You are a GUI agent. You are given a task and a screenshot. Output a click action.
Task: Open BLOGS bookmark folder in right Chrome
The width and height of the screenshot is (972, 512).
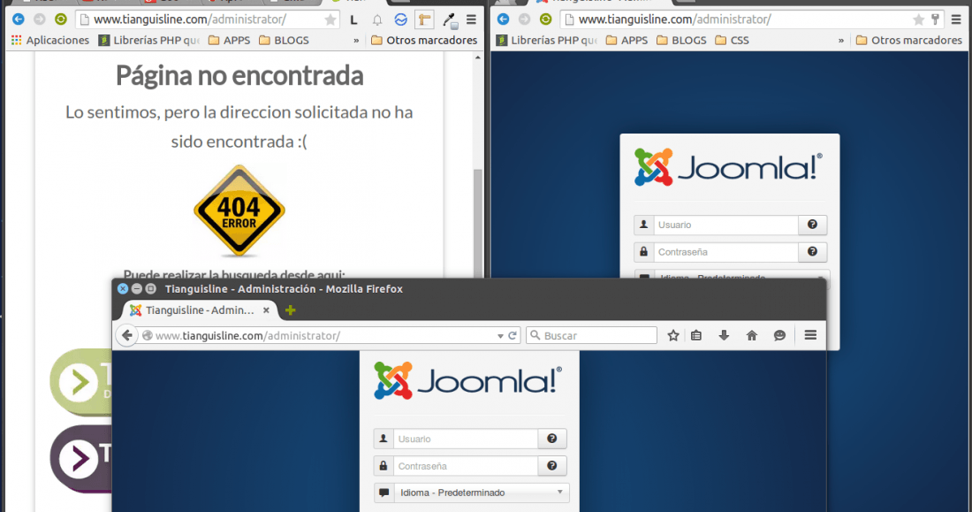tap(681, 41)
